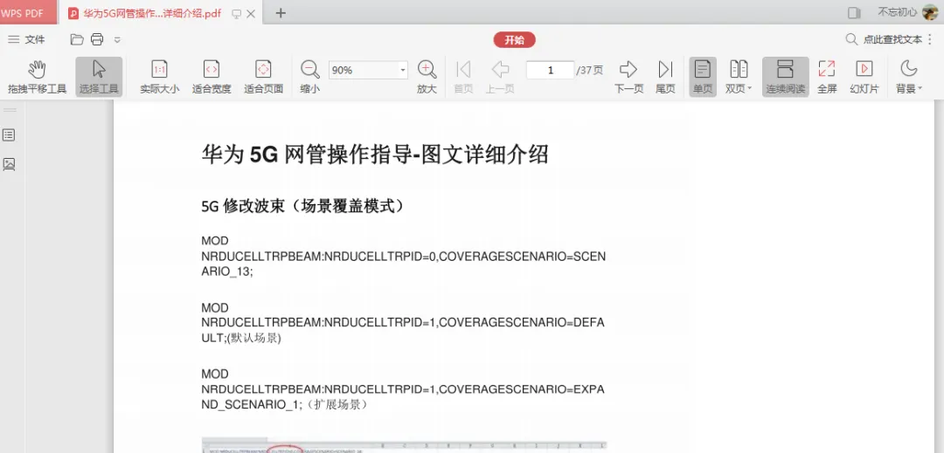This screenshot has height=453, width=944.
Task: Switch to double page view
Action: (x=739, y=77)
